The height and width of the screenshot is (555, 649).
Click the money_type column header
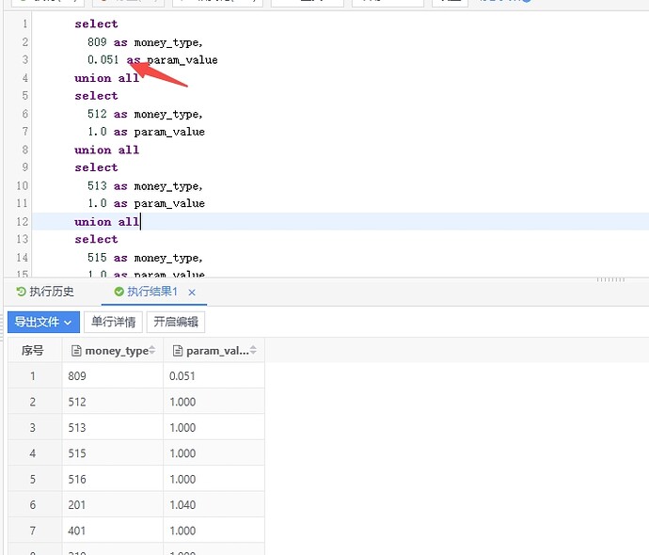[x=113, y=351]
